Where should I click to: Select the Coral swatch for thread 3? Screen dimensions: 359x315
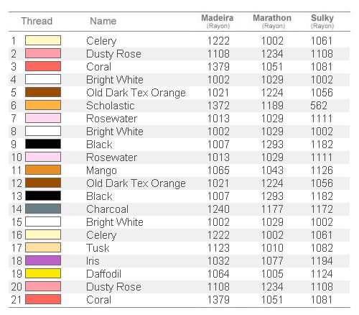point(43,66)
